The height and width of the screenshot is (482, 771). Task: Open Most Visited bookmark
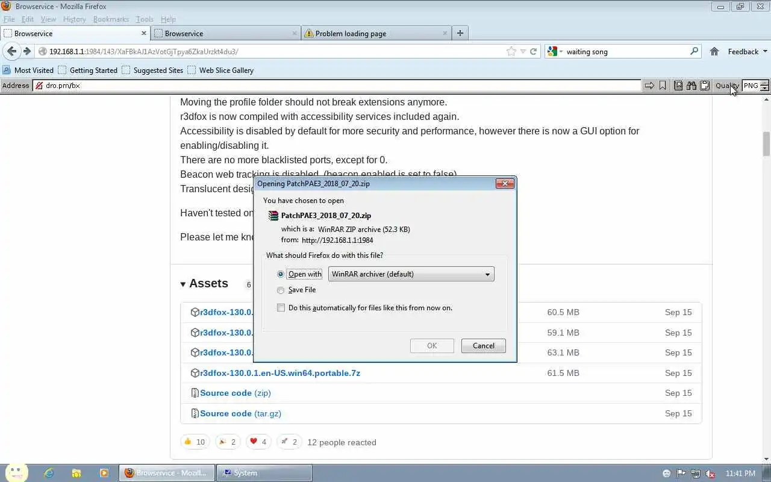pos(28,70)
